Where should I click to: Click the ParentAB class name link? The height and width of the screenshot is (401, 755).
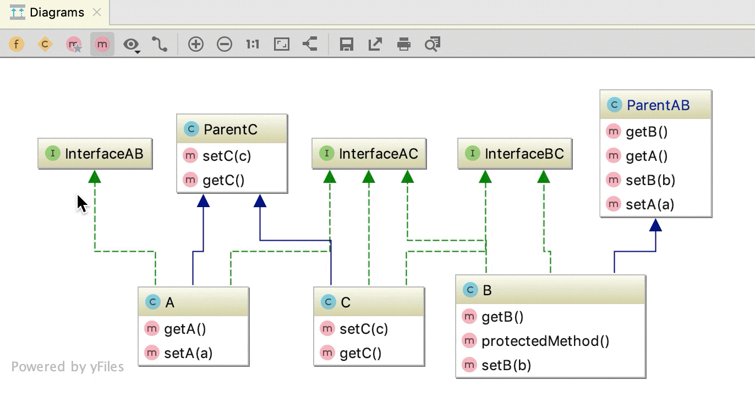click(x=659, y=105)
